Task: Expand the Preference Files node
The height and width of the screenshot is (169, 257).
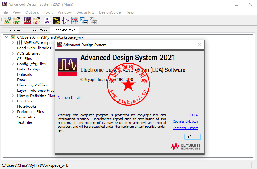Action: 13,111
